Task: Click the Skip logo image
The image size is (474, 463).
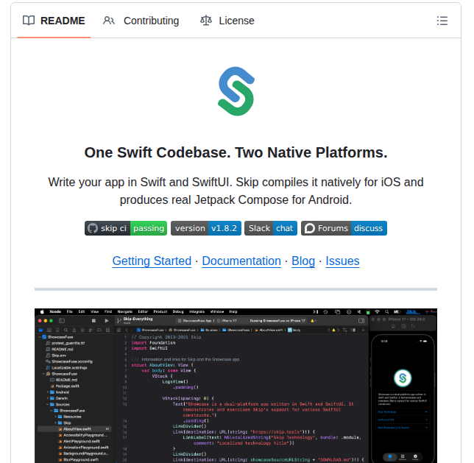Action: click(x=236, y=91)
